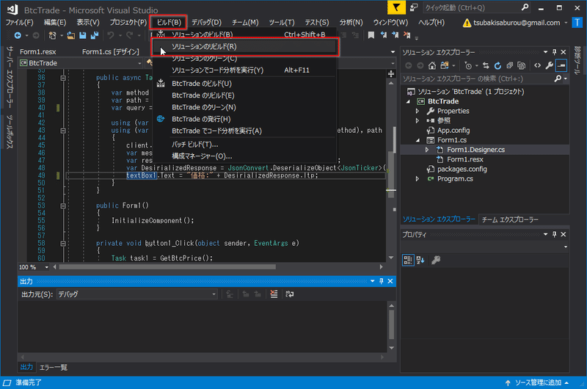Collapse the Form1.cs node

[x=418, y=140]
